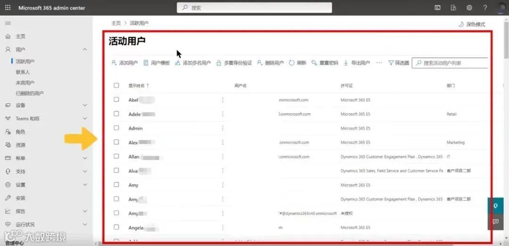
Task: Open 资源 in sidebar
Action: pos(20,145)
